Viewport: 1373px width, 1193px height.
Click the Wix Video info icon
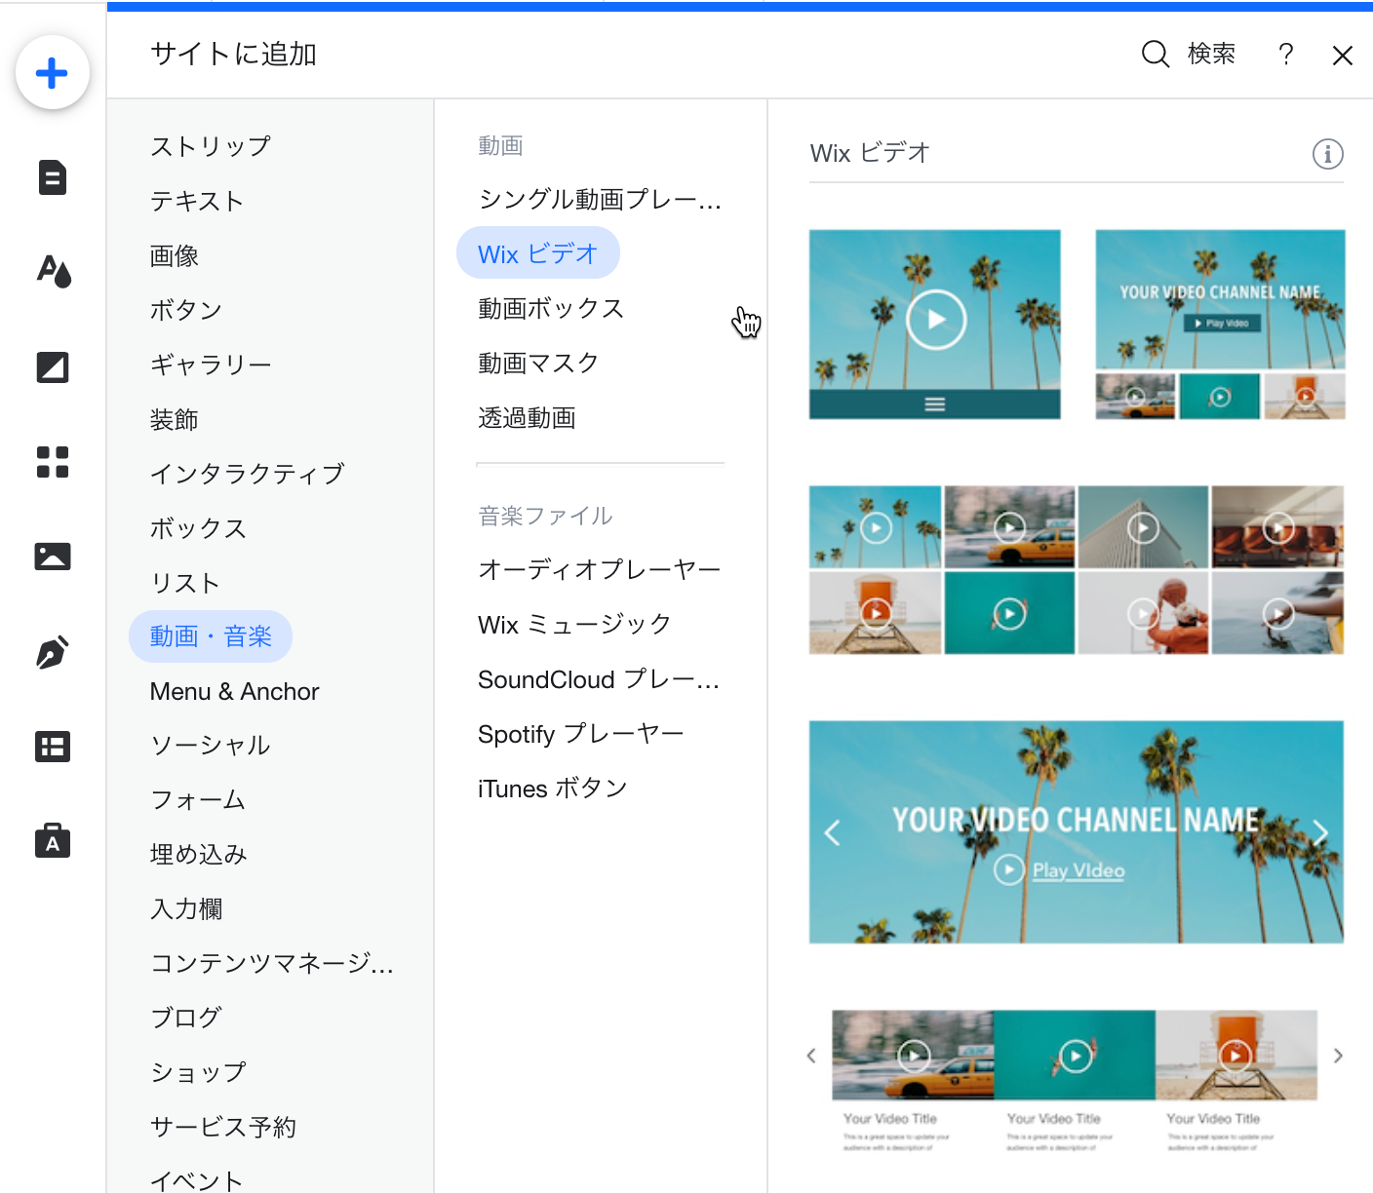(x=1327, y=153)
